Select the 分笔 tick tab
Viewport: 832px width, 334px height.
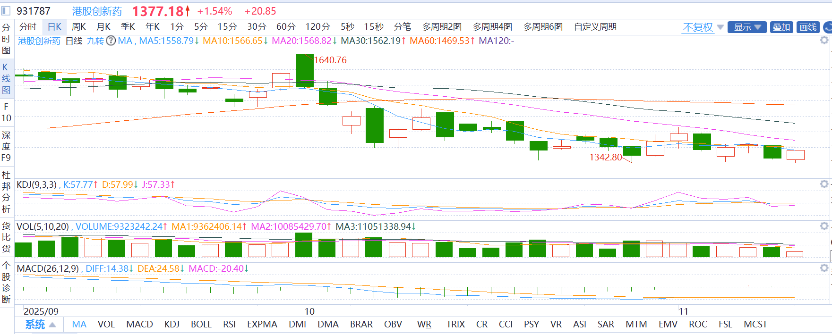pos(403,27)
